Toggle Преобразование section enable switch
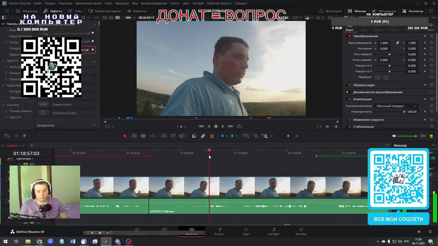This screenshot has height=246, width=438. point(349,36)
